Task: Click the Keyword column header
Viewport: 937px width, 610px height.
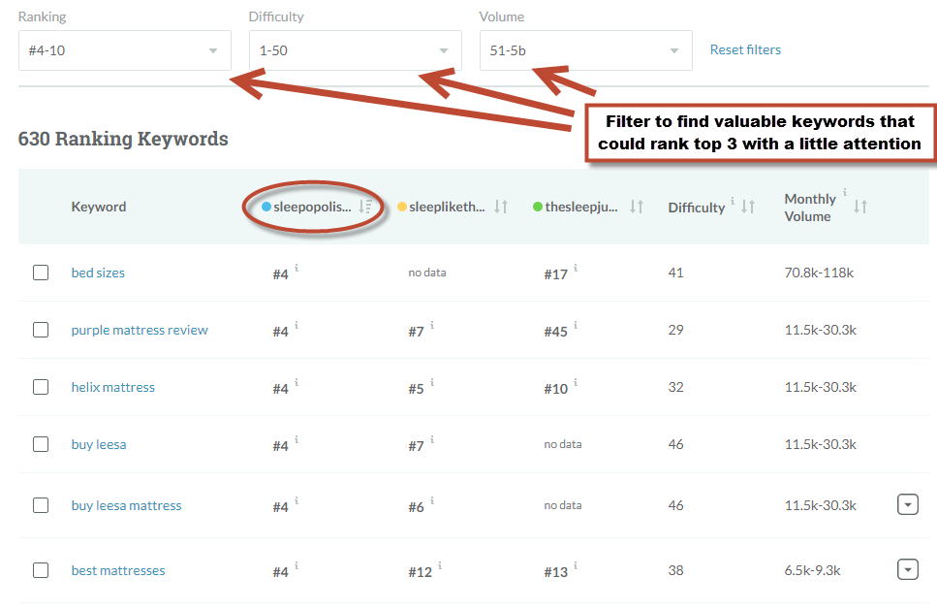Action: tap(99, 207)
